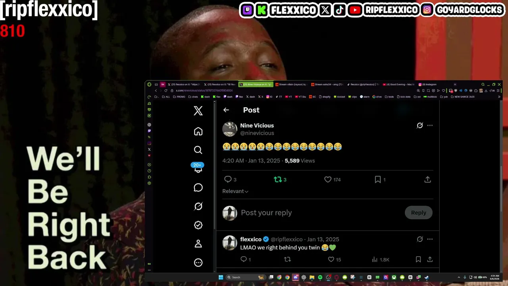Image resolution: width=508 pixels, height=286 pixels.
Task: Like the flexxico reply
Action: click(x=331, y=259)
